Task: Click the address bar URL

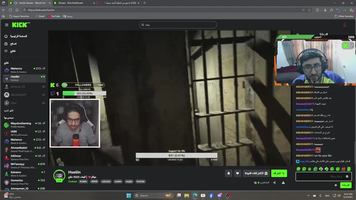Action: 41,10
